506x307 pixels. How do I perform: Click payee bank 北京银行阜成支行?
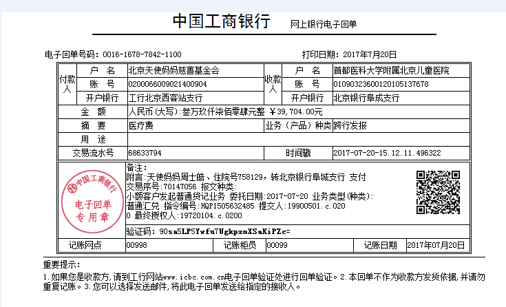click(366, 98)
